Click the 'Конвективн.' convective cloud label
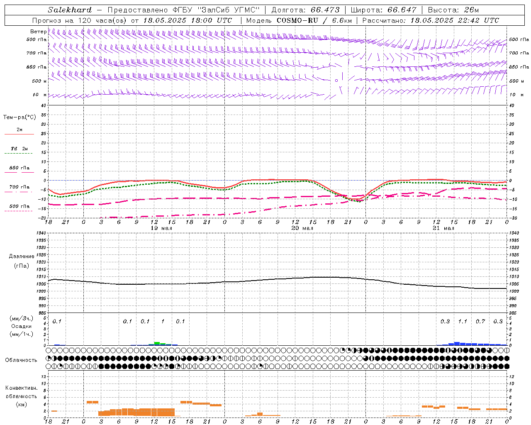Screen dimensions: 531x425 [x=22, y=388]
